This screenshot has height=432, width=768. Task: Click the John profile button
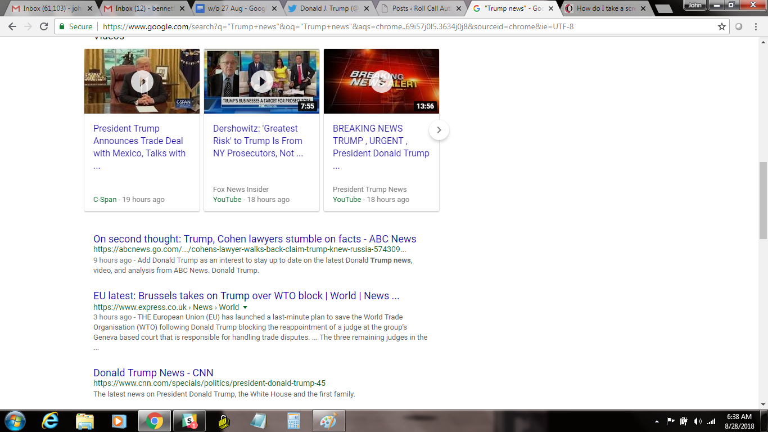695,5
